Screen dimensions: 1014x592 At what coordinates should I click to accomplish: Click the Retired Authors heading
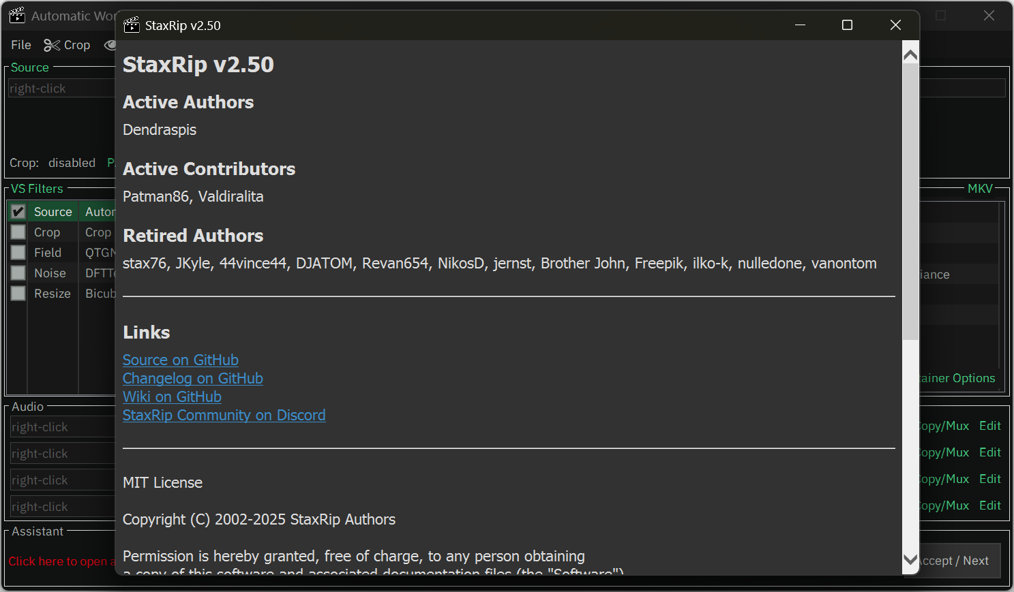(x=193, y=236)
